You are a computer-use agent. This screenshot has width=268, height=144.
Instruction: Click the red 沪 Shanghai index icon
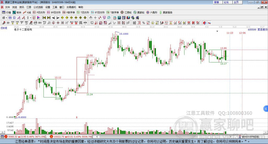pos(6,137)
